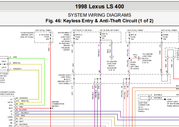Select the 'RADIO 2 FUSE 15A' label
The image size is (179, 127).
(x=79, y=37)
